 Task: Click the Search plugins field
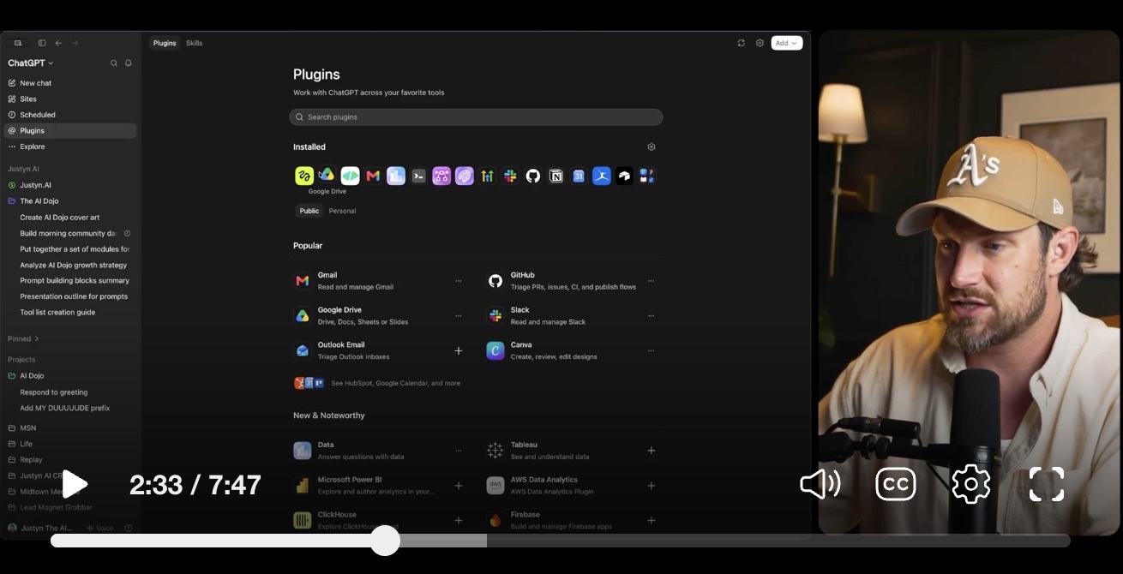pos(476,117)
